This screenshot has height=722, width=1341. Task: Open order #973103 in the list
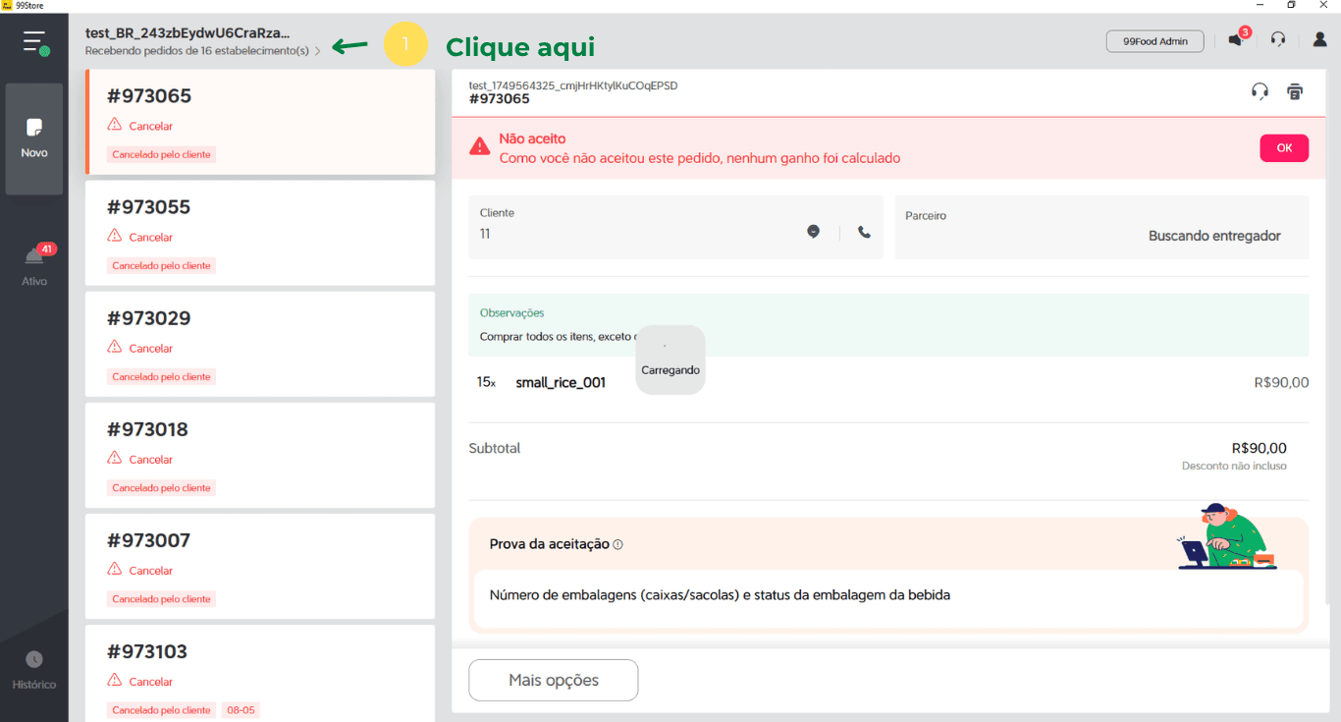(x=260, y=673)
